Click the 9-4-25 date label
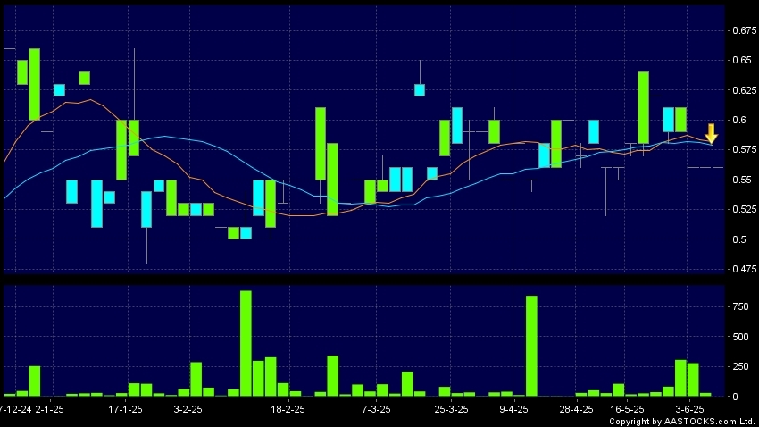Viewport: 759px width, 427px height. (513, 409)
